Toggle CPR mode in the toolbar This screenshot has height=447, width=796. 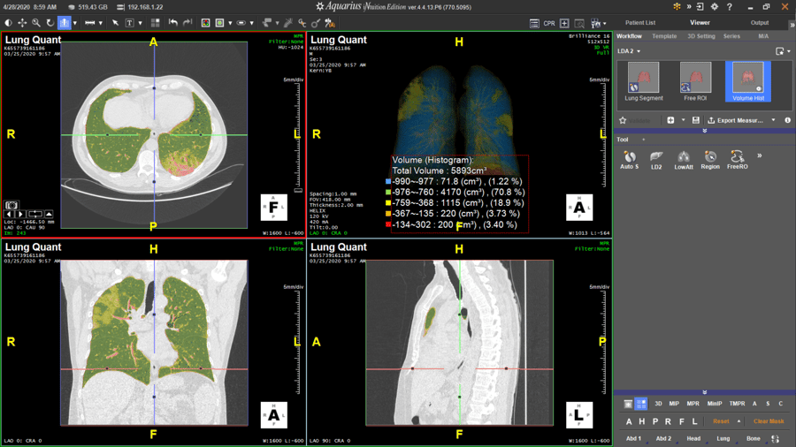click(549, 24)
